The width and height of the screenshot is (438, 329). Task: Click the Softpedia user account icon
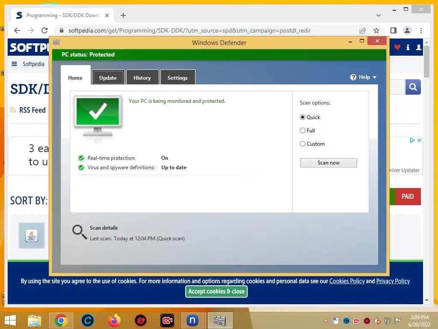click(x=418, y=48)
